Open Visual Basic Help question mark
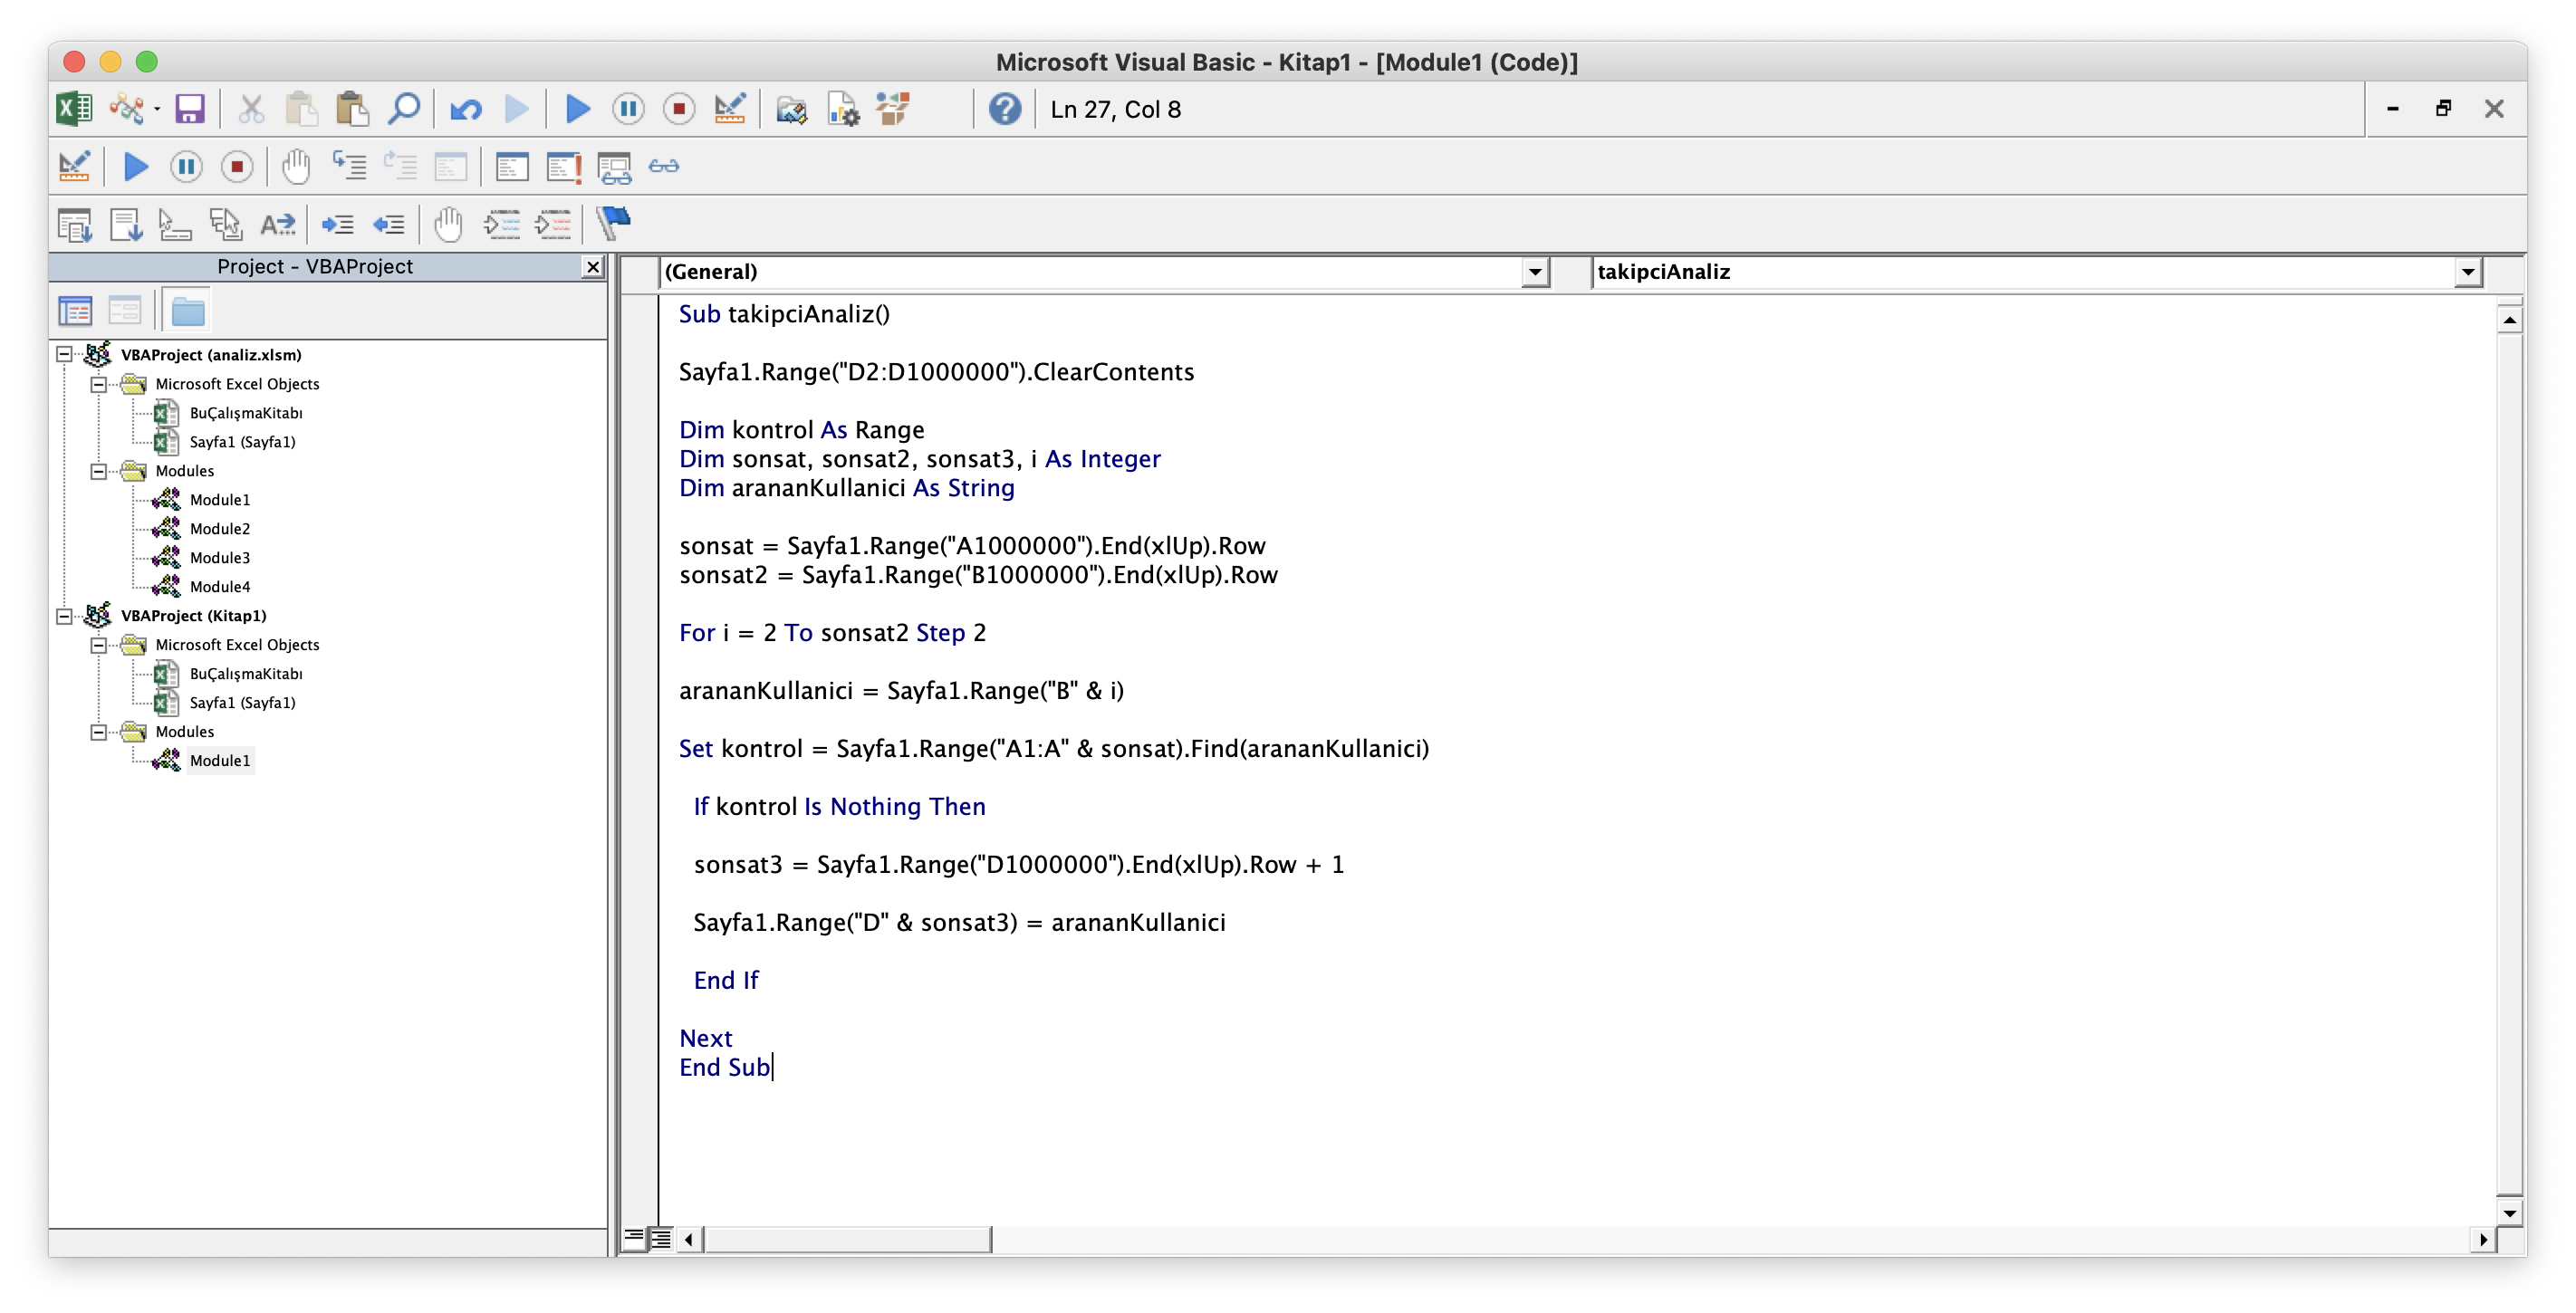2576x1313 pixels. click(1005, 109)
